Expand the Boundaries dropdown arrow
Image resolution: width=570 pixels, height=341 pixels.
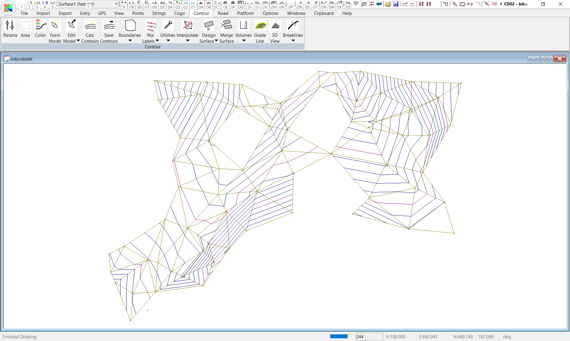tap(130, 41)
